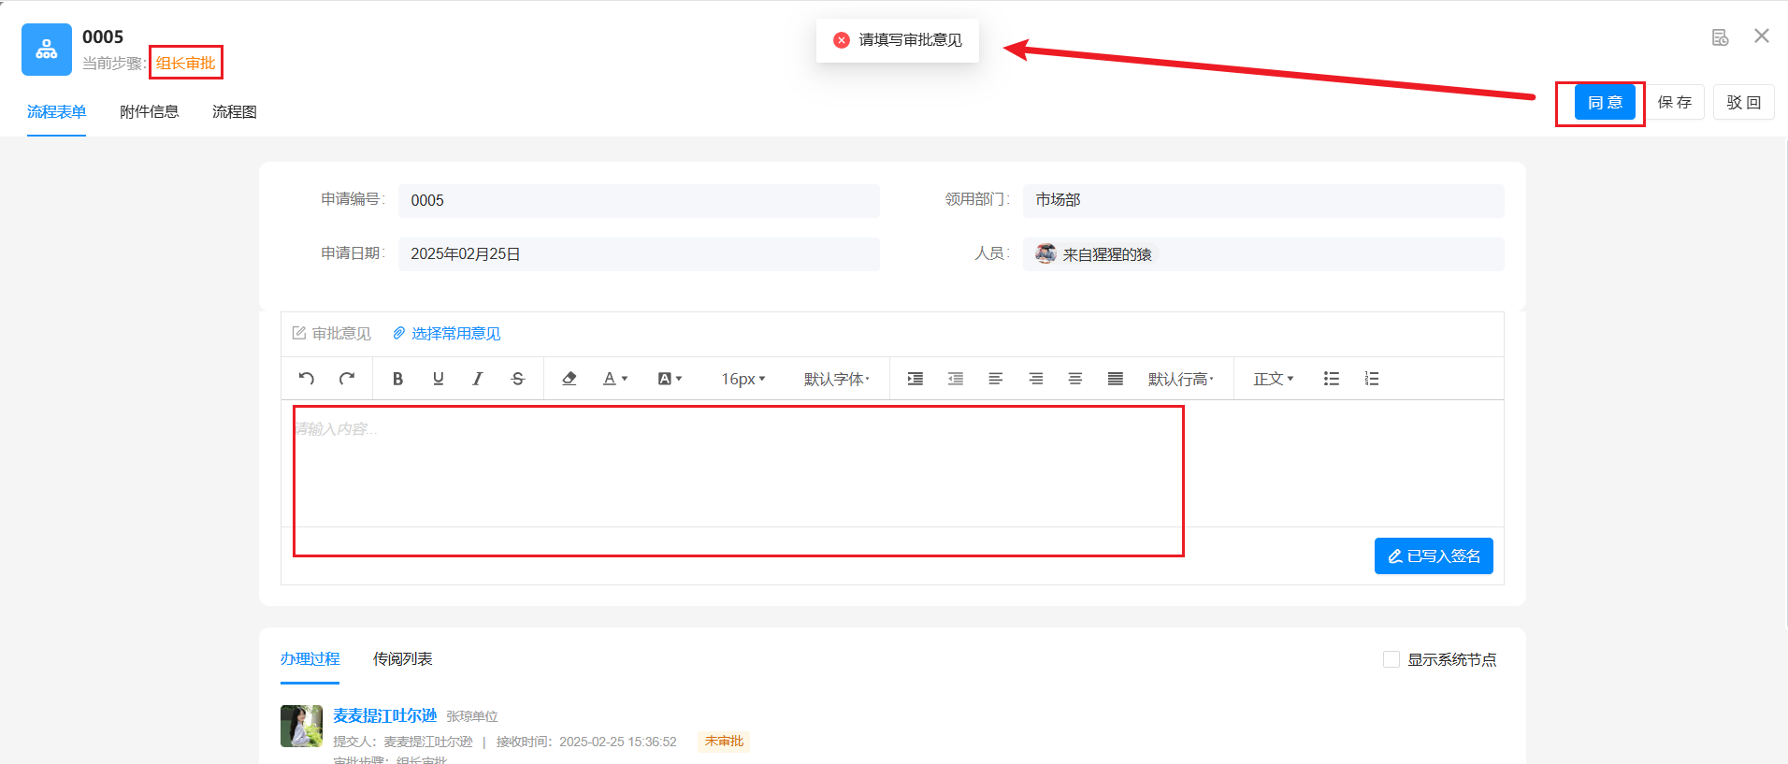The image size is (1788, 764).
Task: Enable the 显示系统节点 checkbox
Action: pos(1391,659)
